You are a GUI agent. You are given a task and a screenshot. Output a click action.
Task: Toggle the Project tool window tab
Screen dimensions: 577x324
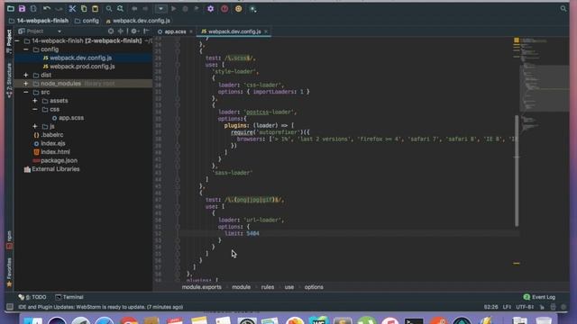(x=9, y=41)
